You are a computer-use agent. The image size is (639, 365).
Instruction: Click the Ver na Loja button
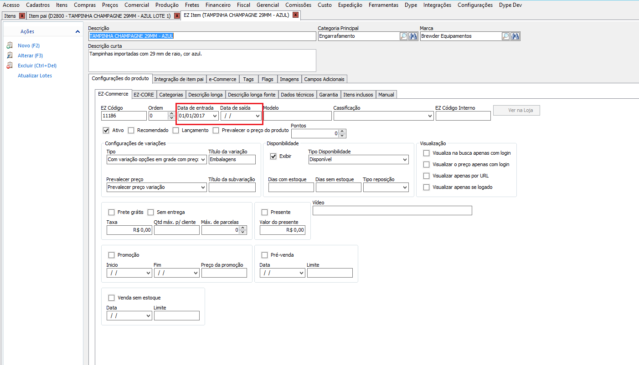click(x=516, y=110)
